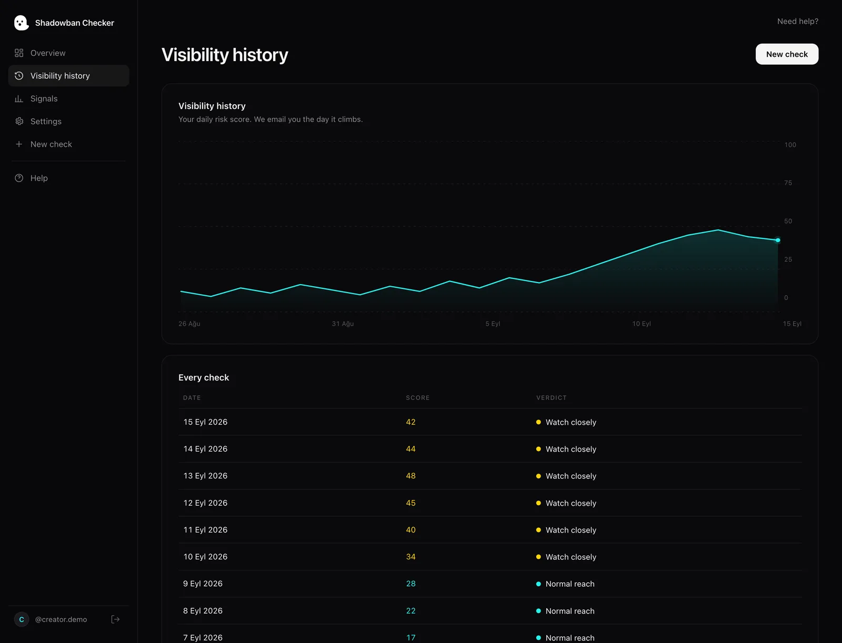The height and width of the screenshot is (643, 842).
Task: Click the 15 Eyl axis label
Action: coord(792,324)
